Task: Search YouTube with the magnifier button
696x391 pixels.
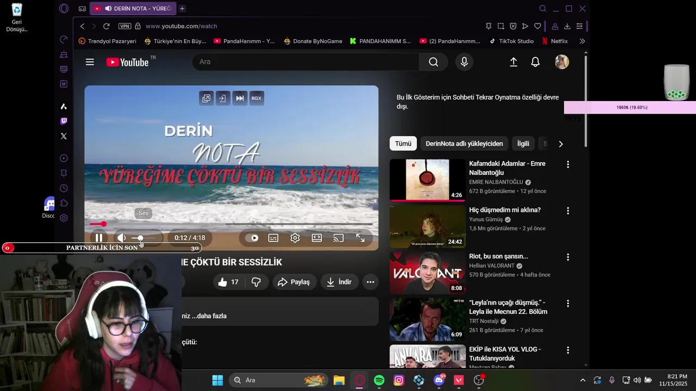Action: pos(433,62)
